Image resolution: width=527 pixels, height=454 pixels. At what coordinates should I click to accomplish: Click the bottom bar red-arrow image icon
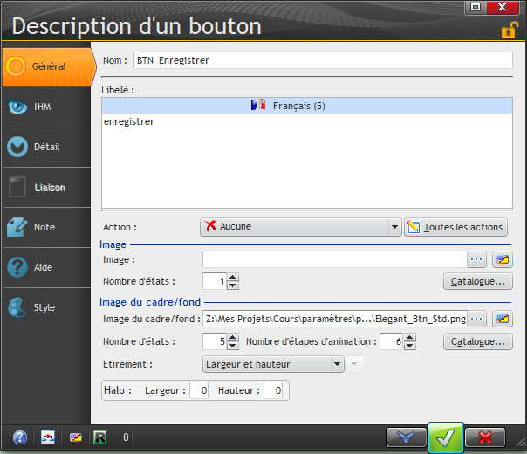[x=48, y=437]
